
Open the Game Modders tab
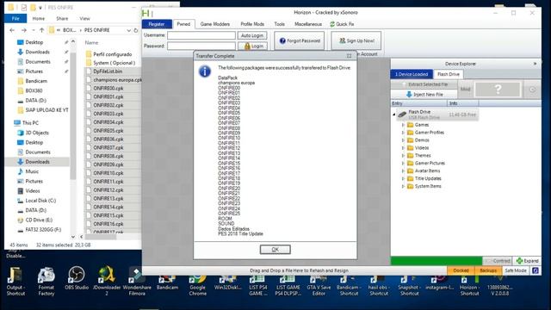coord(214,24)
